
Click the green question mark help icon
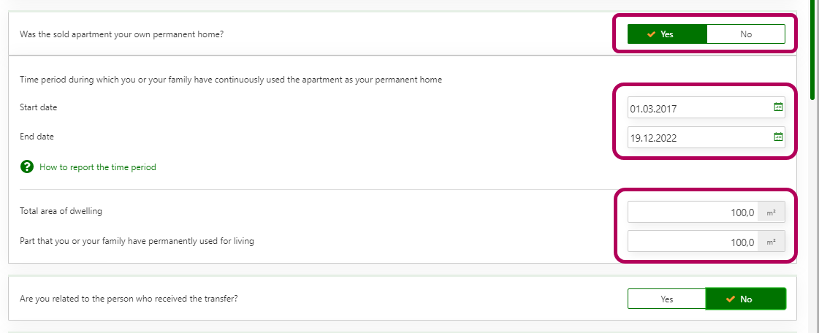(x=27, y=167)
